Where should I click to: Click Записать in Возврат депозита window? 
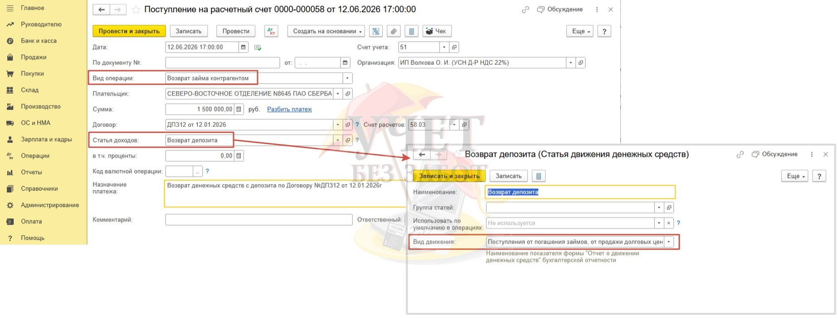[508, 176]
